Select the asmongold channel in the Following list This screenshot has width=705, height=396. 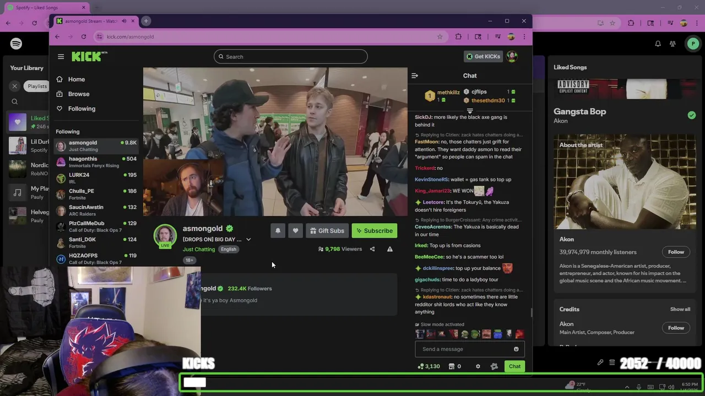(x=96, y=146)
